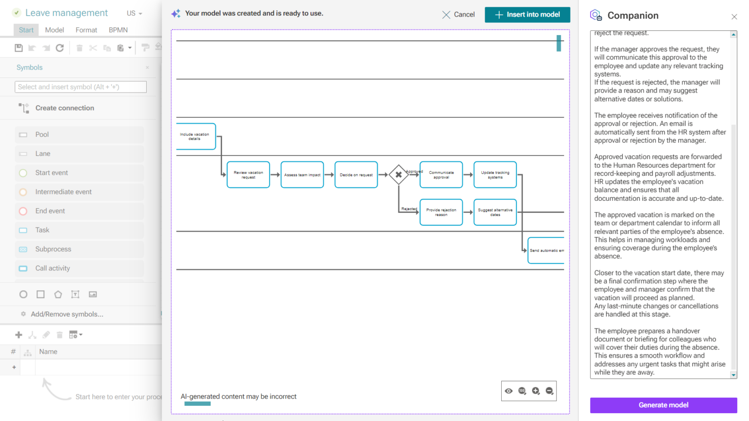Switch to the BPMN tab
The height and width of the screenshot is (421, 749).
(118, 30)
